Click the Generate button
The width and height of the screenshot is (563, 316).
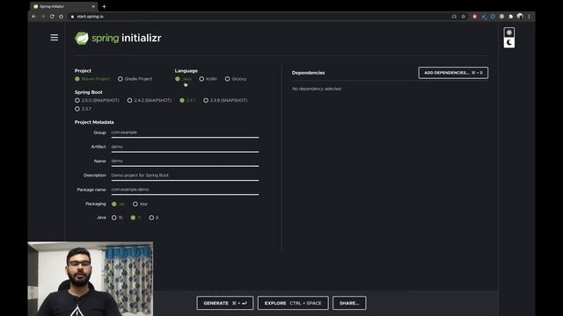click(x=225, y=303)
